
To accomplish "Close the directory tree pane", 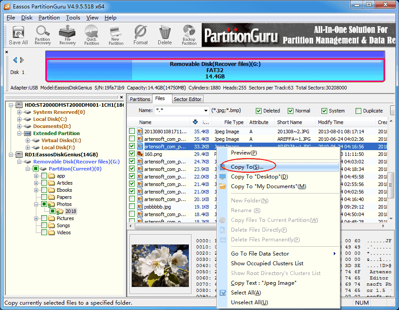I will coord(121,97).
